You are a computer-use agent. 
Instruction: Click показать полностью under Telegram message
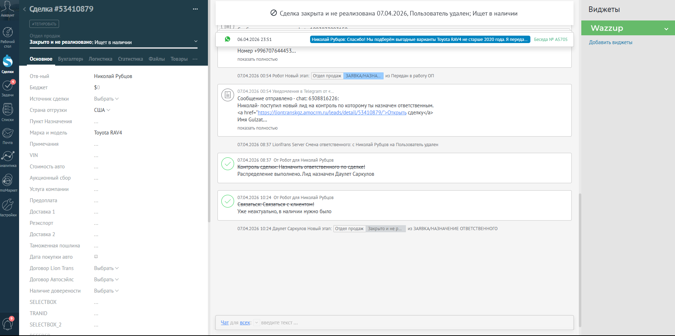point(257,128)
